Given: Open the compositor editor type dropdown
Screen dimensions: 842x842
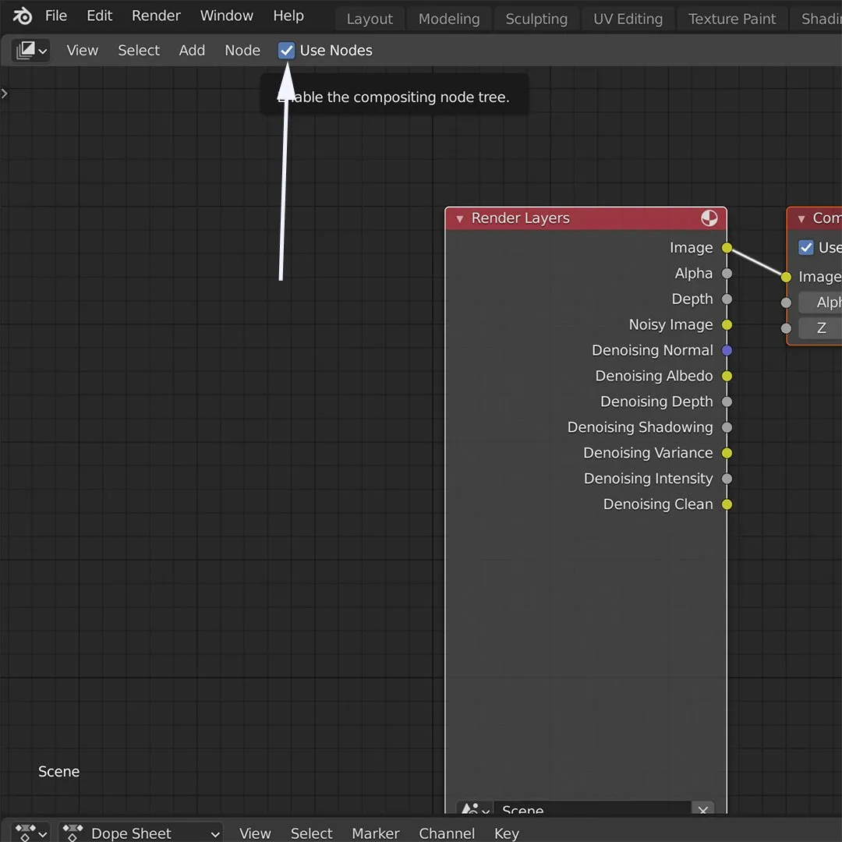Looking at the screenshot, I should point(31,51).
